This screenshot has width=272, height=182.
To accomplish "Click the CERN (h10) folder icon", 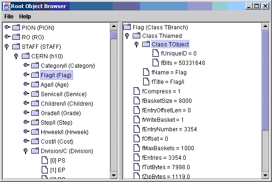I will coord(26,56).
